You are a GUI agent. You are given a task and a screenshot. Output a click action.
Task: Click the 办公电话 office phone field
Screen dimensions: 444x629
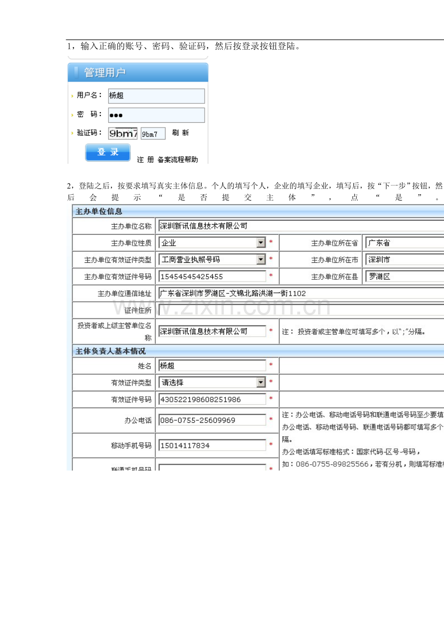pyautogui.click(x=212, y=420)
